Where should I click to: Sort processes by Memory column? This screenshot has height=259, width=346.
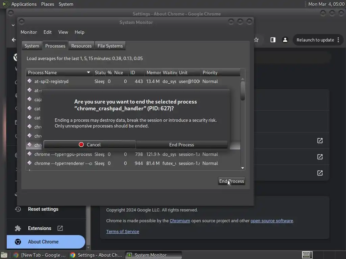point(153,73)
